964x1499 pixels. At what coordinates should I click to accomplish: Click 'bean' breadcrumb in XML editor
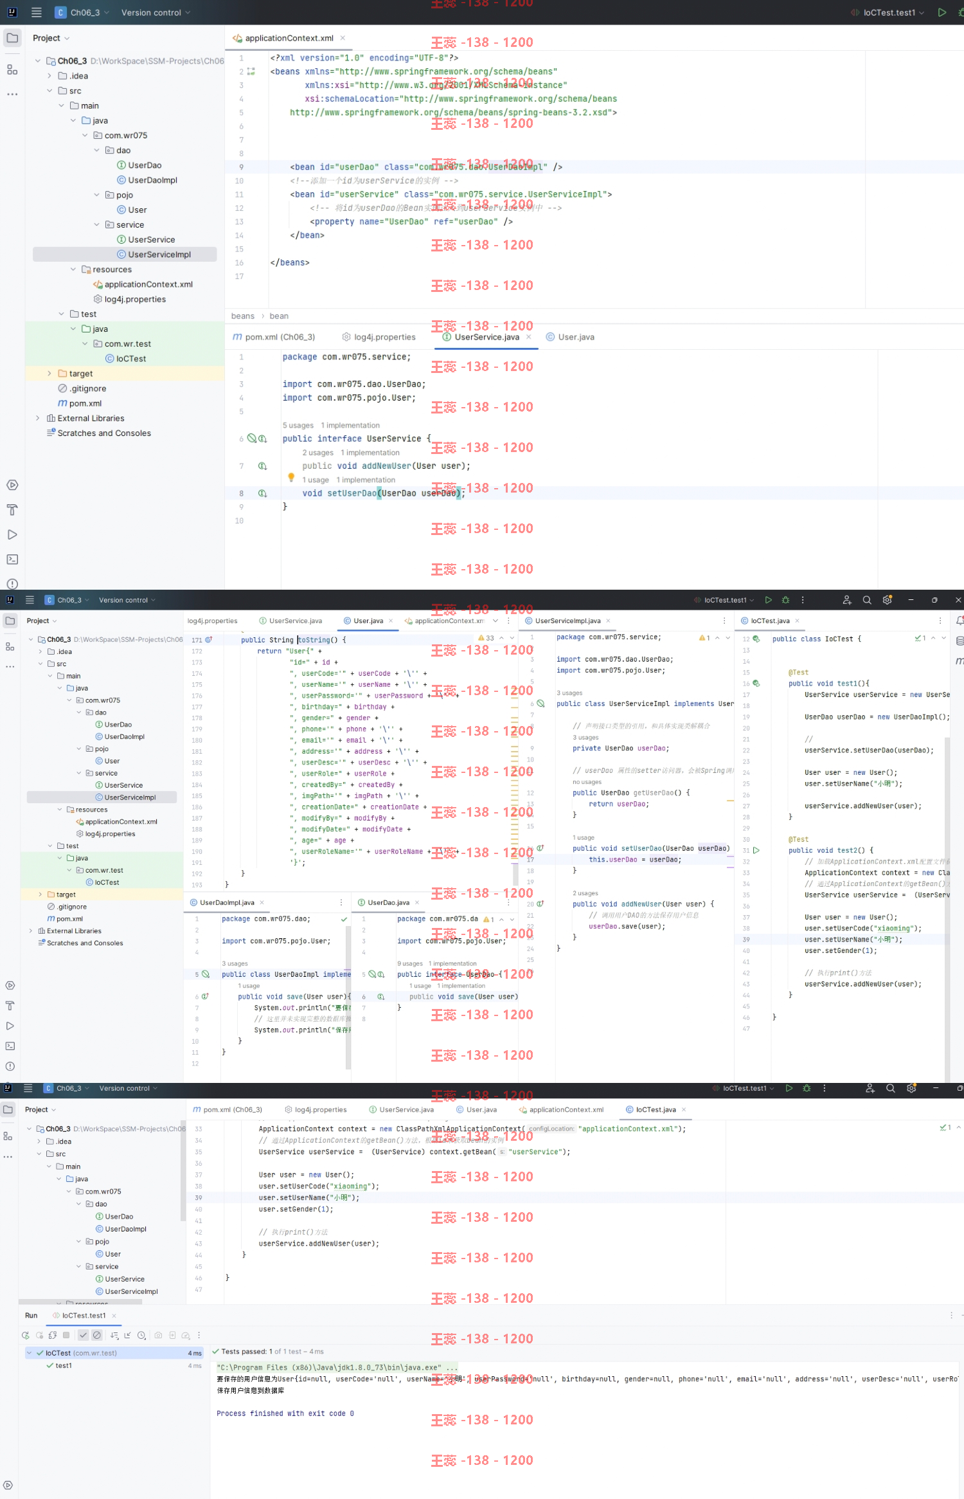(x=279, y=316)
